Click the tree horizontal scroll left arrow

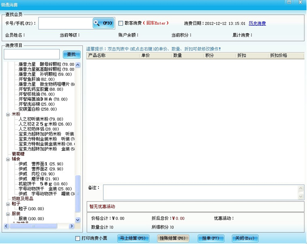[6, 226]
